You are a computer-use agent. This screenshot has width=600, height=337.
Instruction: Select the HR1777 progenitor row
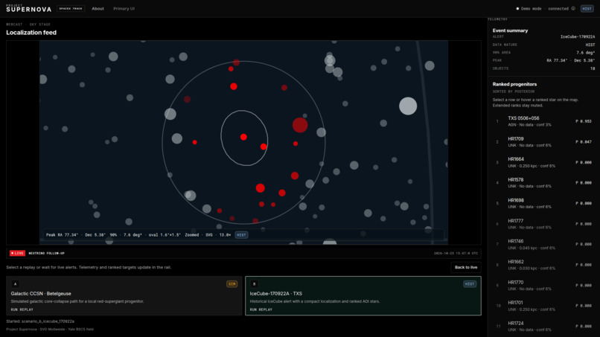pos(543,224)
